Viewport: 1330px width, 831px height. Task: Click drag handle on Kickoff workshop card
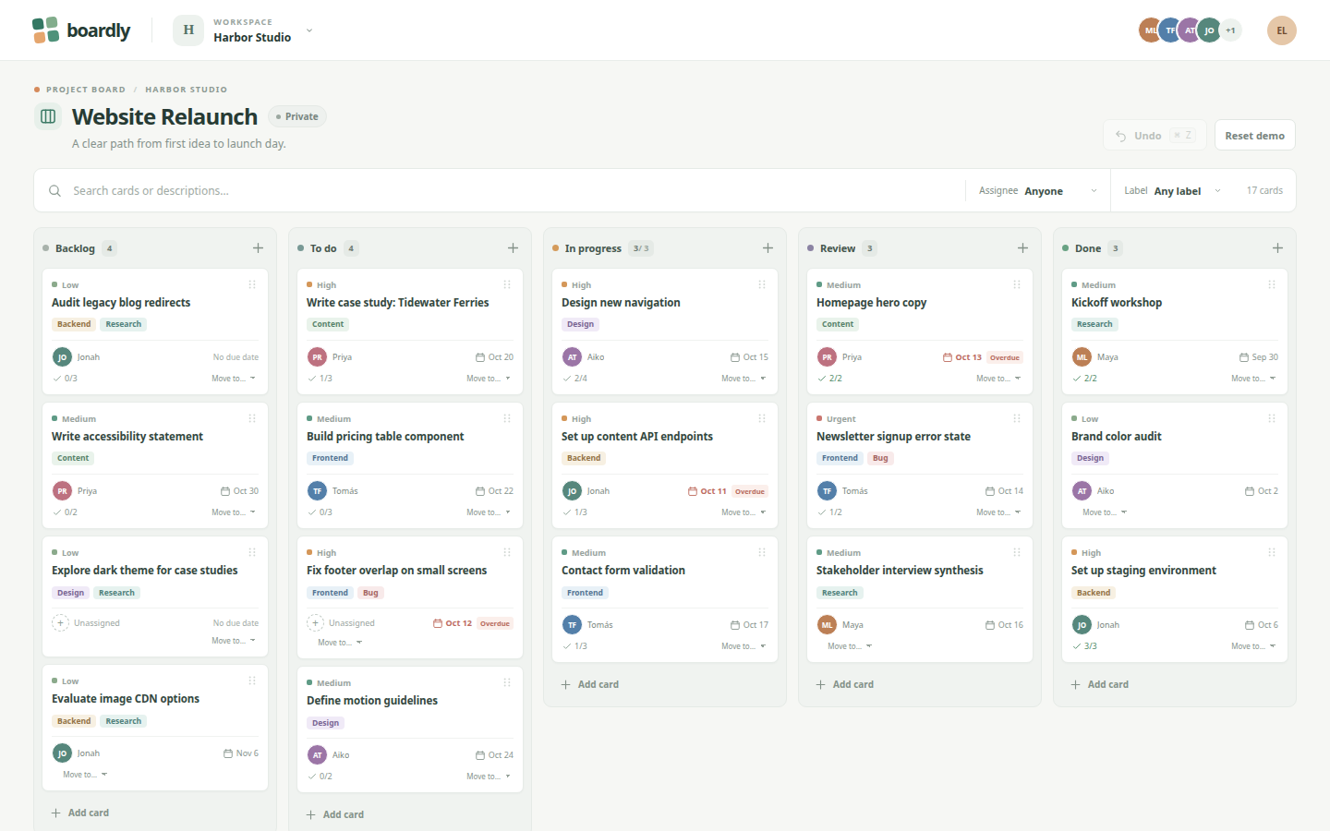(1272, 284)
